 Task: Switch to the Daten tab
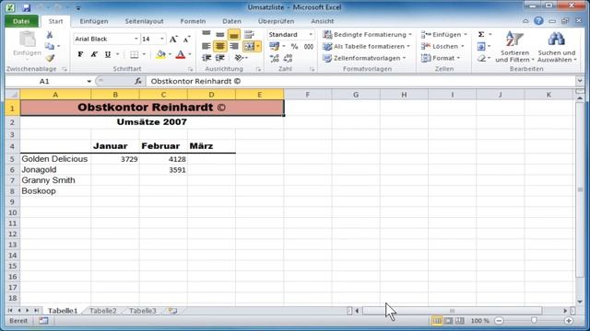tap(231, 21)
